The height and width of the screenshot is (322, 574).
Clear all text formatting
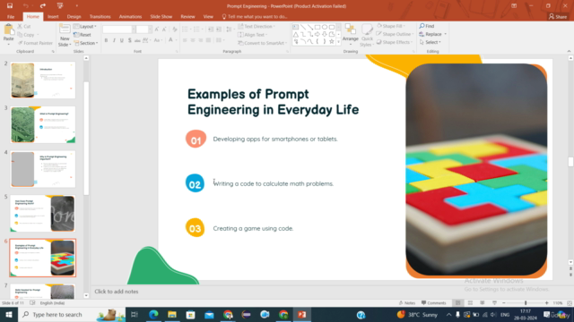(x=175, y=30)
